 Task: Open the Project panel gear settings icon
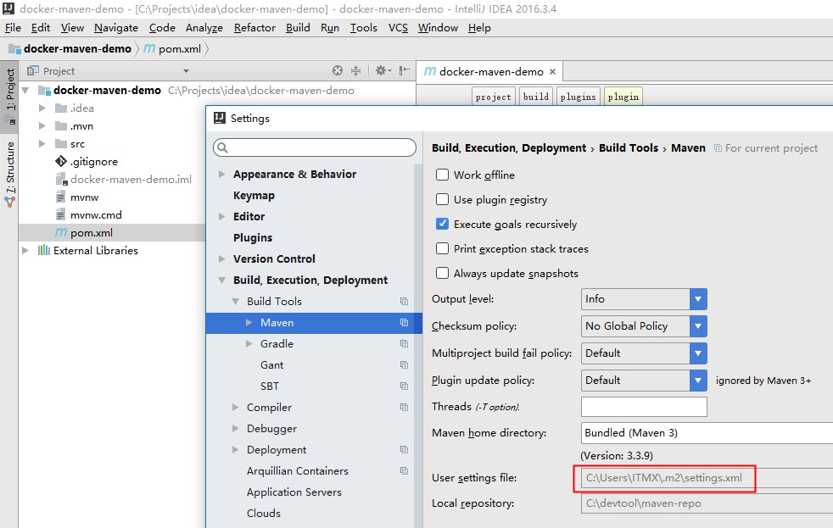pyautogui.click(x=381, y=71)
